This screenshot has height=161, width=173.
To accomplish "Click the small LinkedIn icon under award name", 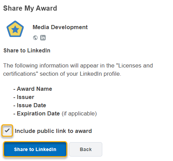I will 43,38.
